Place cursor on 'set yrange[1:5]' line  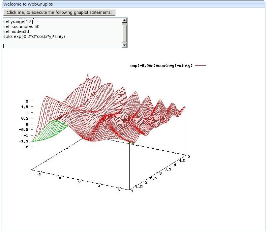tap(18, 21)
